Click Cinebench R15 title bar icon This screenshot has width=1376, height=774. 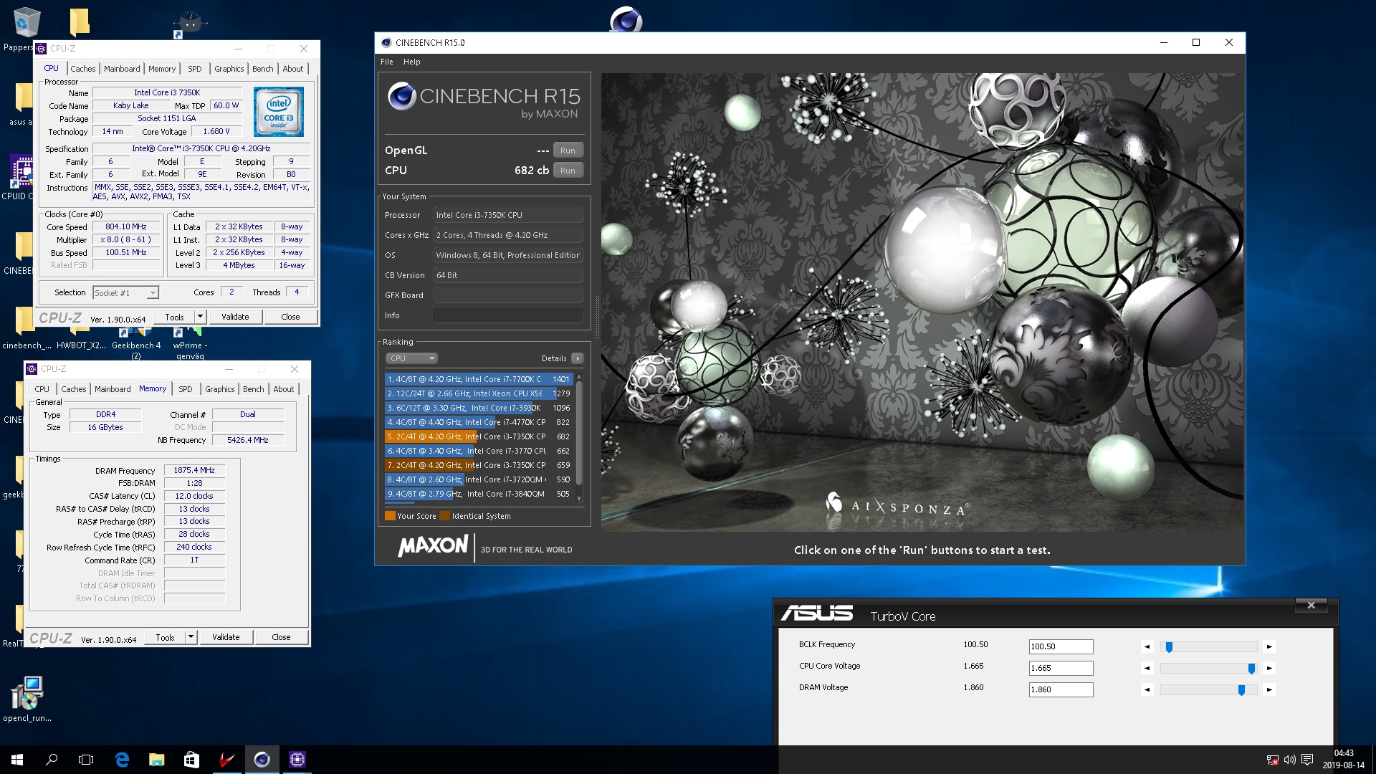[386, 42]
